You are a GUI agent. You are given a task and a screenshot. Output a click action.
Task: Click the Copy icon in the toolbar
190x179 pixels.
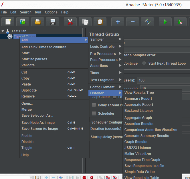click(85, 22)
